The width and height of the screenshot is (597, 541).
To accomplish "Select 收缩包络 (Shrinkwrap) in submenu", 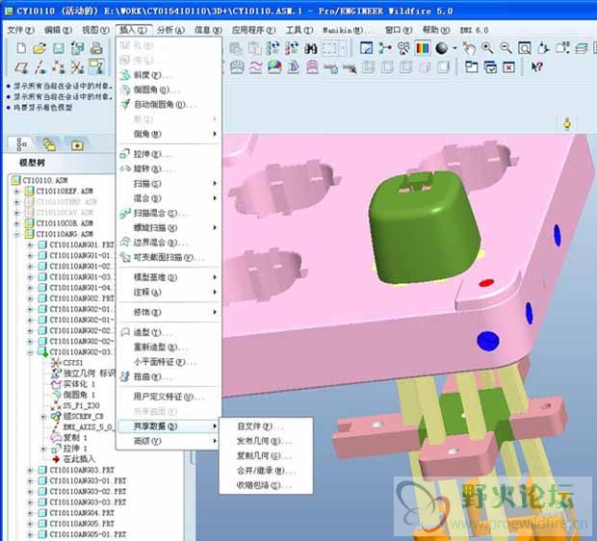I will pos(266,485).
